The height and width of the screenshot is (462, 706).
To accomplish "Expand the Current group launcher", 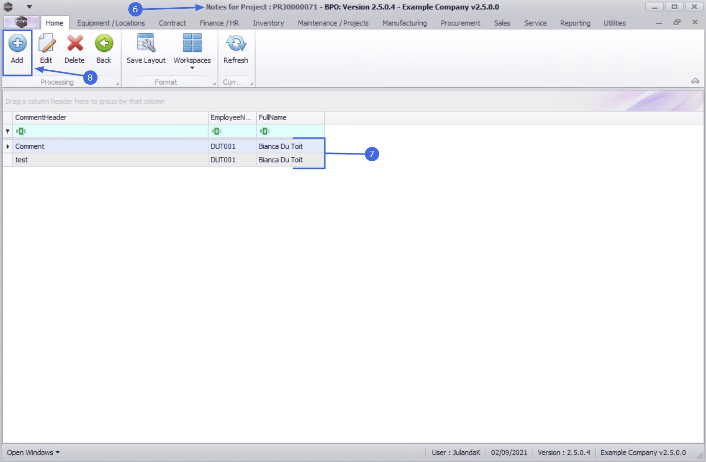I will [251, 84].
